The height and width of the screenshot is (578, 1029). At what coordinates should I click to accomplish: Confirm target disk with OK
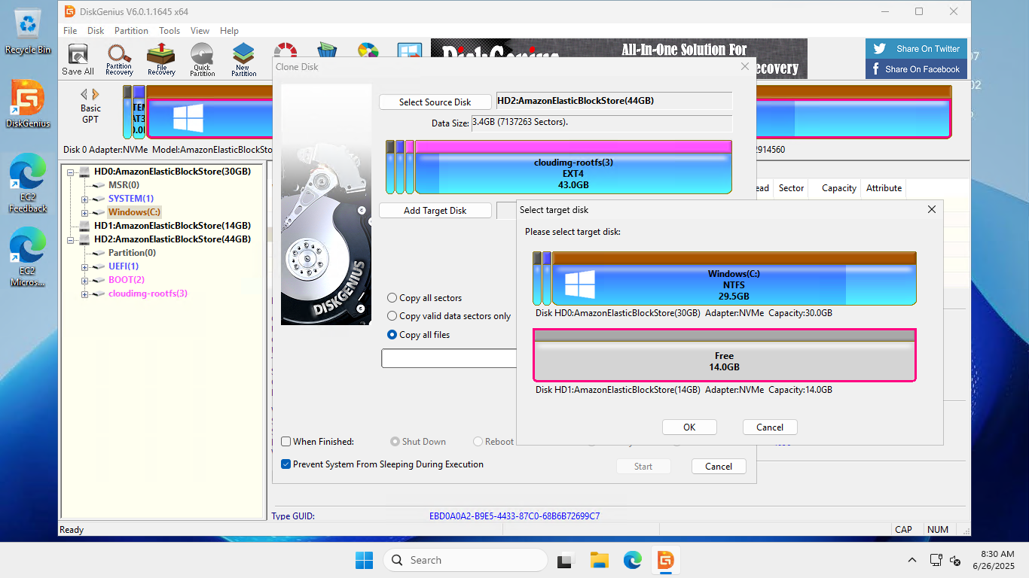click(x=689, y=427)
